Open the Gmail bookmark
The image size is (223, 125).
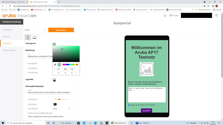(12, 10)
